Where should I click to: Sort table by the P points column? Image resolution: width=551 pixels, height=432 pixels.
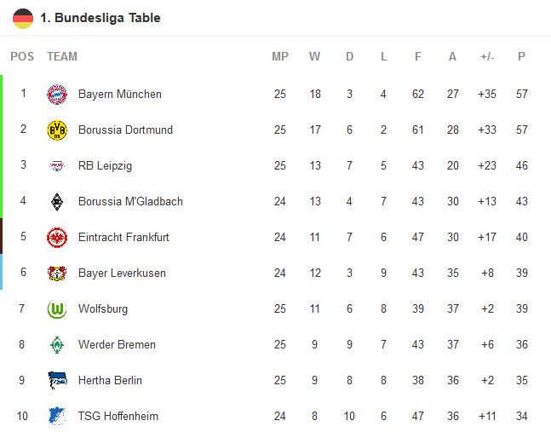click(x=521, y=57)
